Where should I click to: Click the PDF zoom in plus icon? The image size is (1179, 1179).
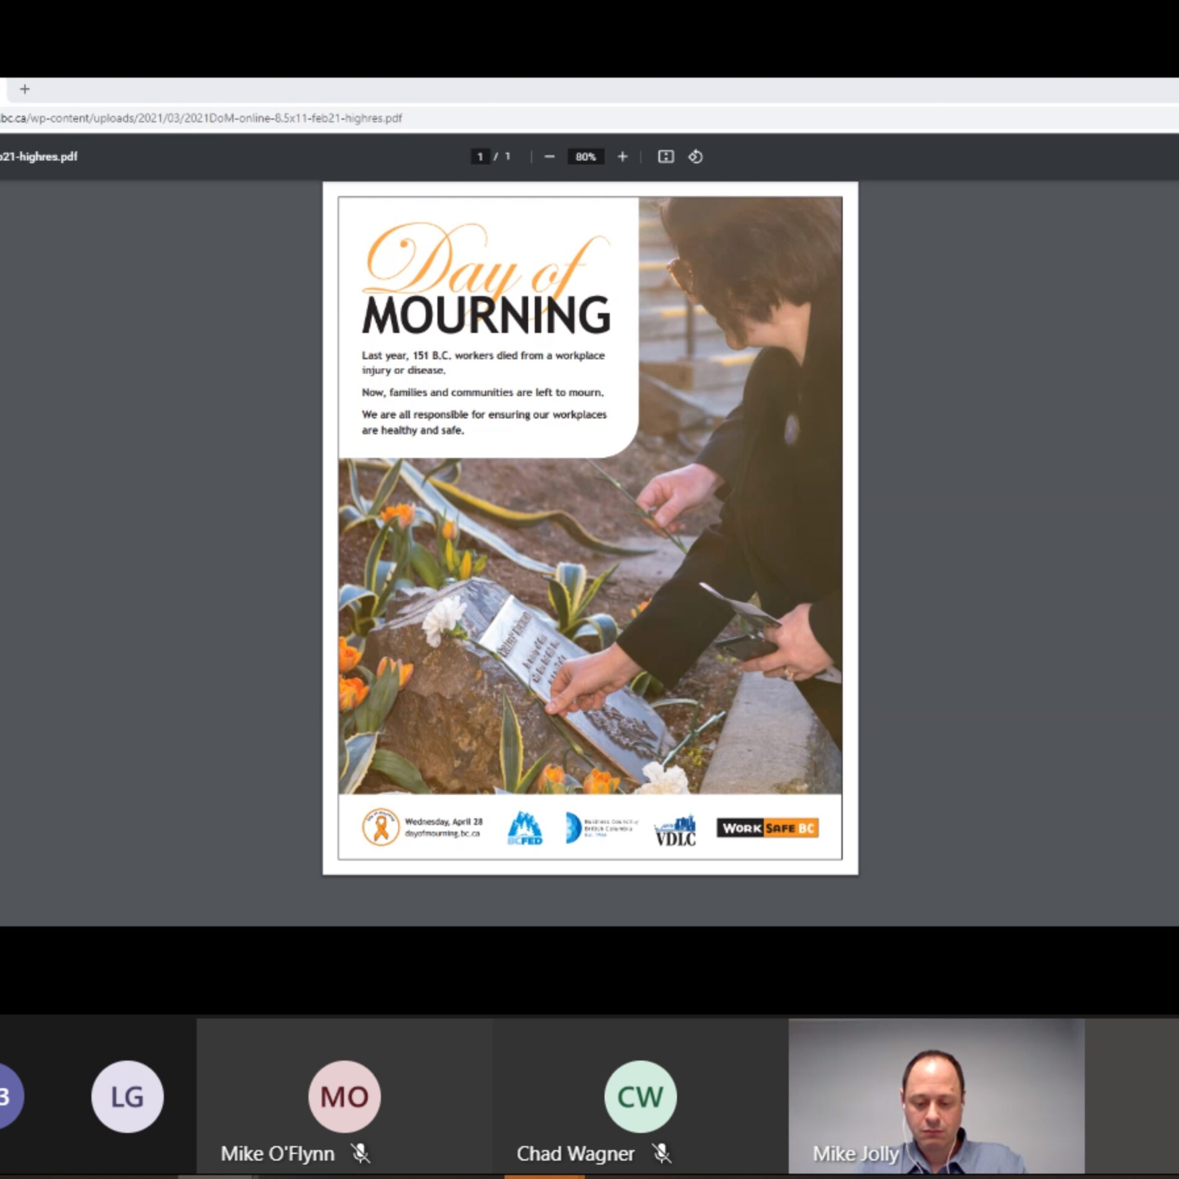[622, 157]
